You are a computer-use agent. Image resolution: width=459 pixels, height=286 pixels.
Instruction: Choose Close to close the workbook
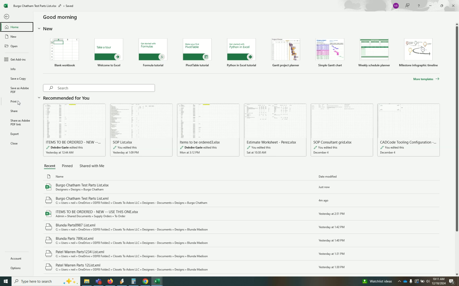pos(17,144)
